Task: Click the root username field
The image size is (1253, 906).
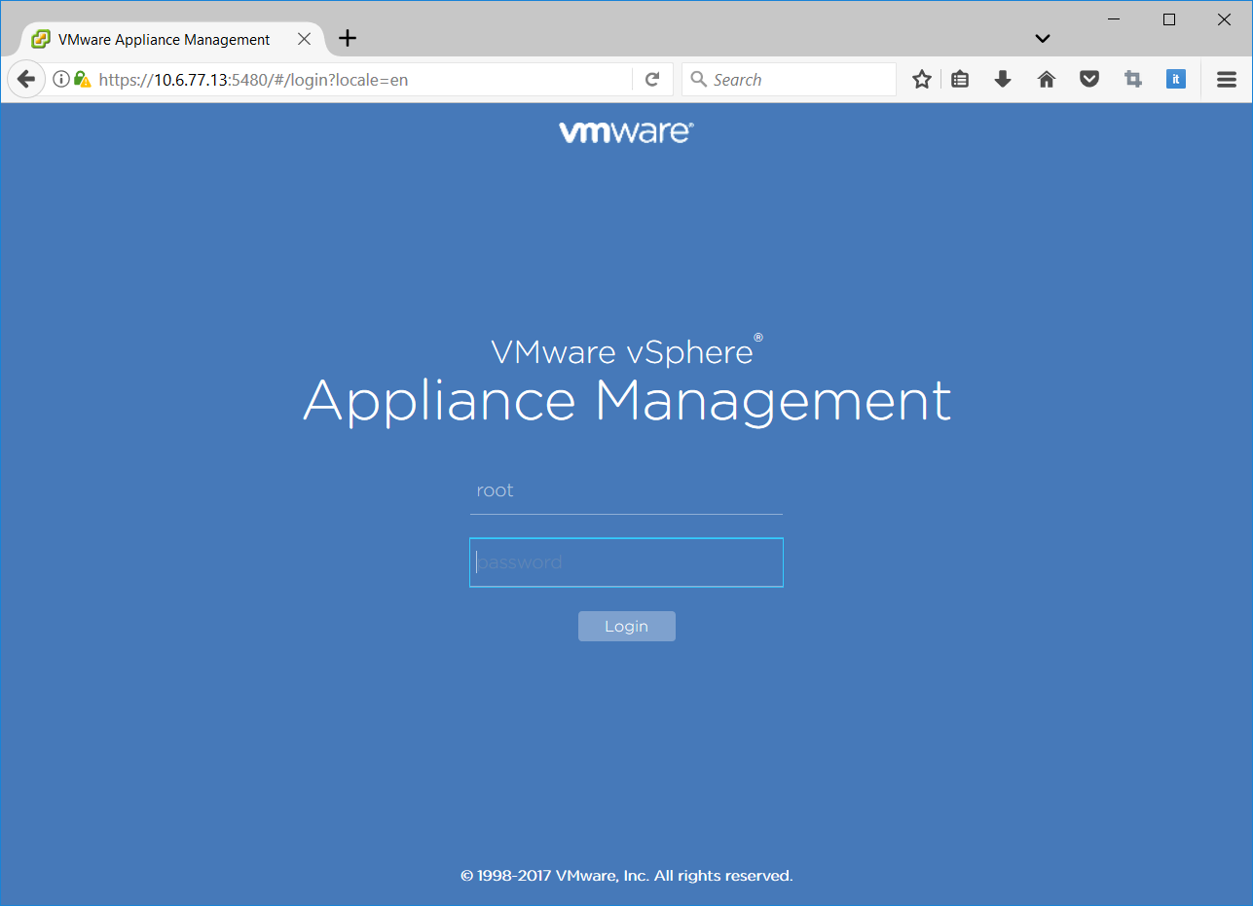Action: tap(626, 490)
